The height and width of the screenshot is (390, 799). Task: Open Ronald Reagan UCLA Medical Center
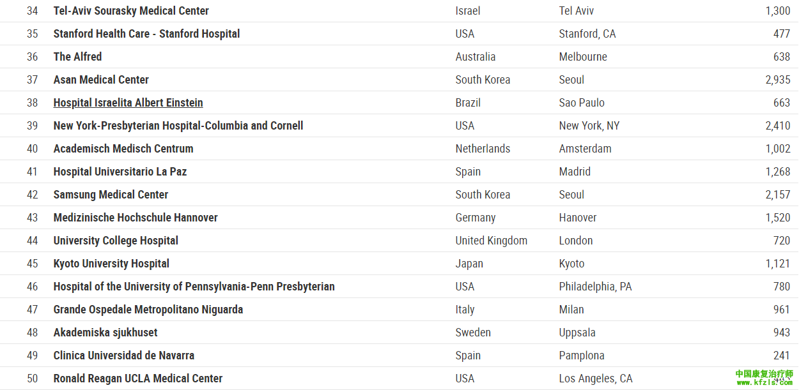tap(138, 379)
